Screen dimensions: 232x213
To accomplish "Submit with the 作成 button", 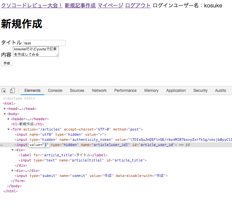I will [x=7, y=63].
